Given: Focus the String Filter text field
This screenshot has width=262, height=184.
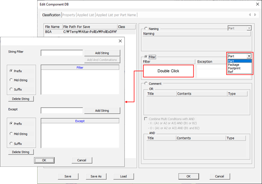Looking at the screenshot, I should point(62,53).
